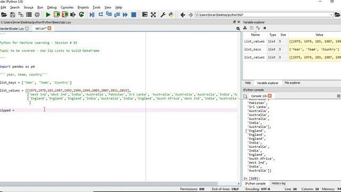Open the PYTHONPATH manager icon
The height and width of the screenshot is (192, 341).
pyautogui.click(x=171, y=15)
